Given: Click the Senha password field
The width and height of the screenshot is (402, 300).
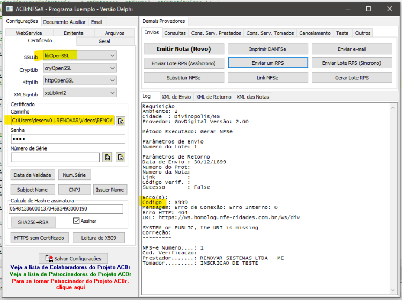Looking at the screenshot, I should [68, 139].
